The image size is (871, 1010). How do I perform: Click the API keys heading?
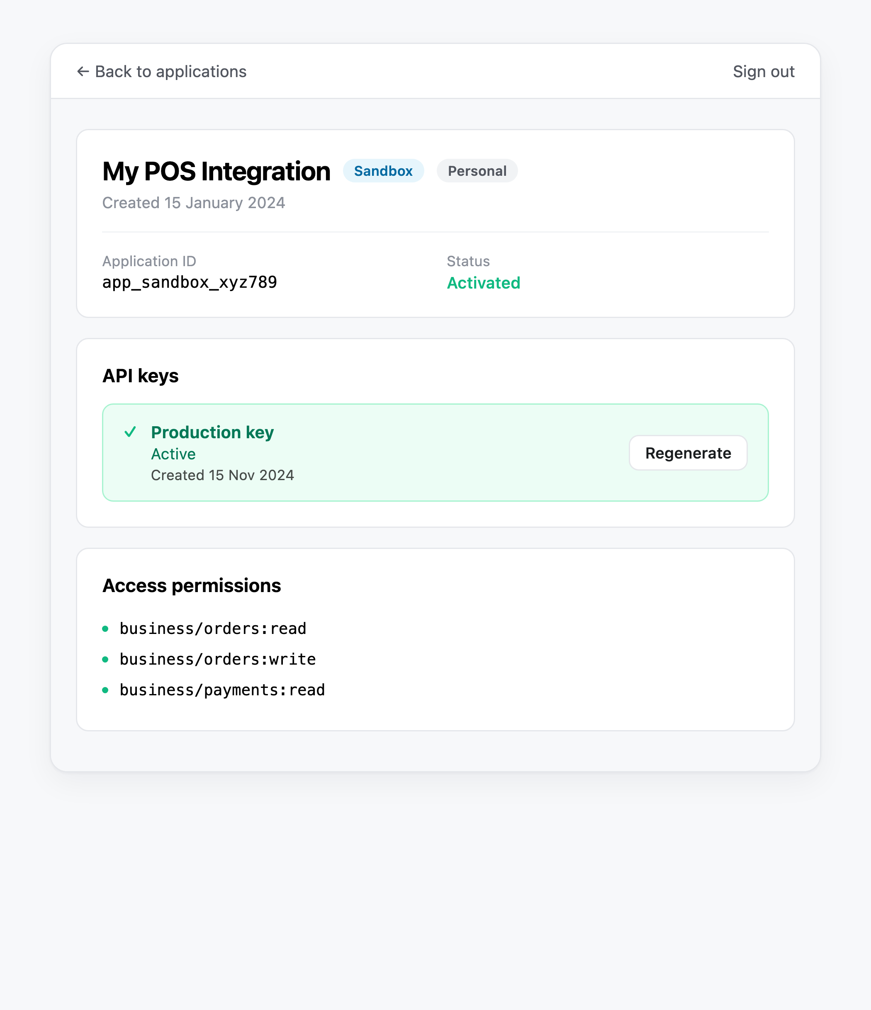141,376
